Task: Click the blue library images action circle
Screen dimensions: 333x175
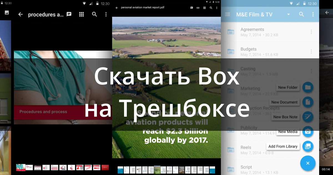Action: [308, 146]
